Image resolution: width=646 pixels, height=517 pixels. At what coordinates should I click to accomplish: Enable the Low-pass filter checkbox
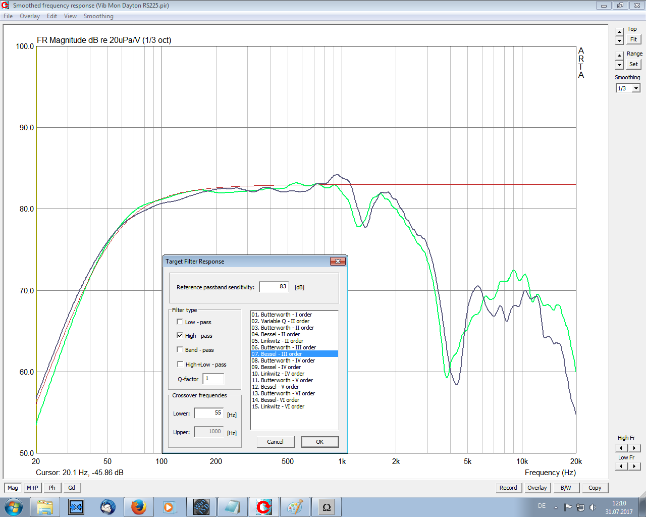coord(180,322)
